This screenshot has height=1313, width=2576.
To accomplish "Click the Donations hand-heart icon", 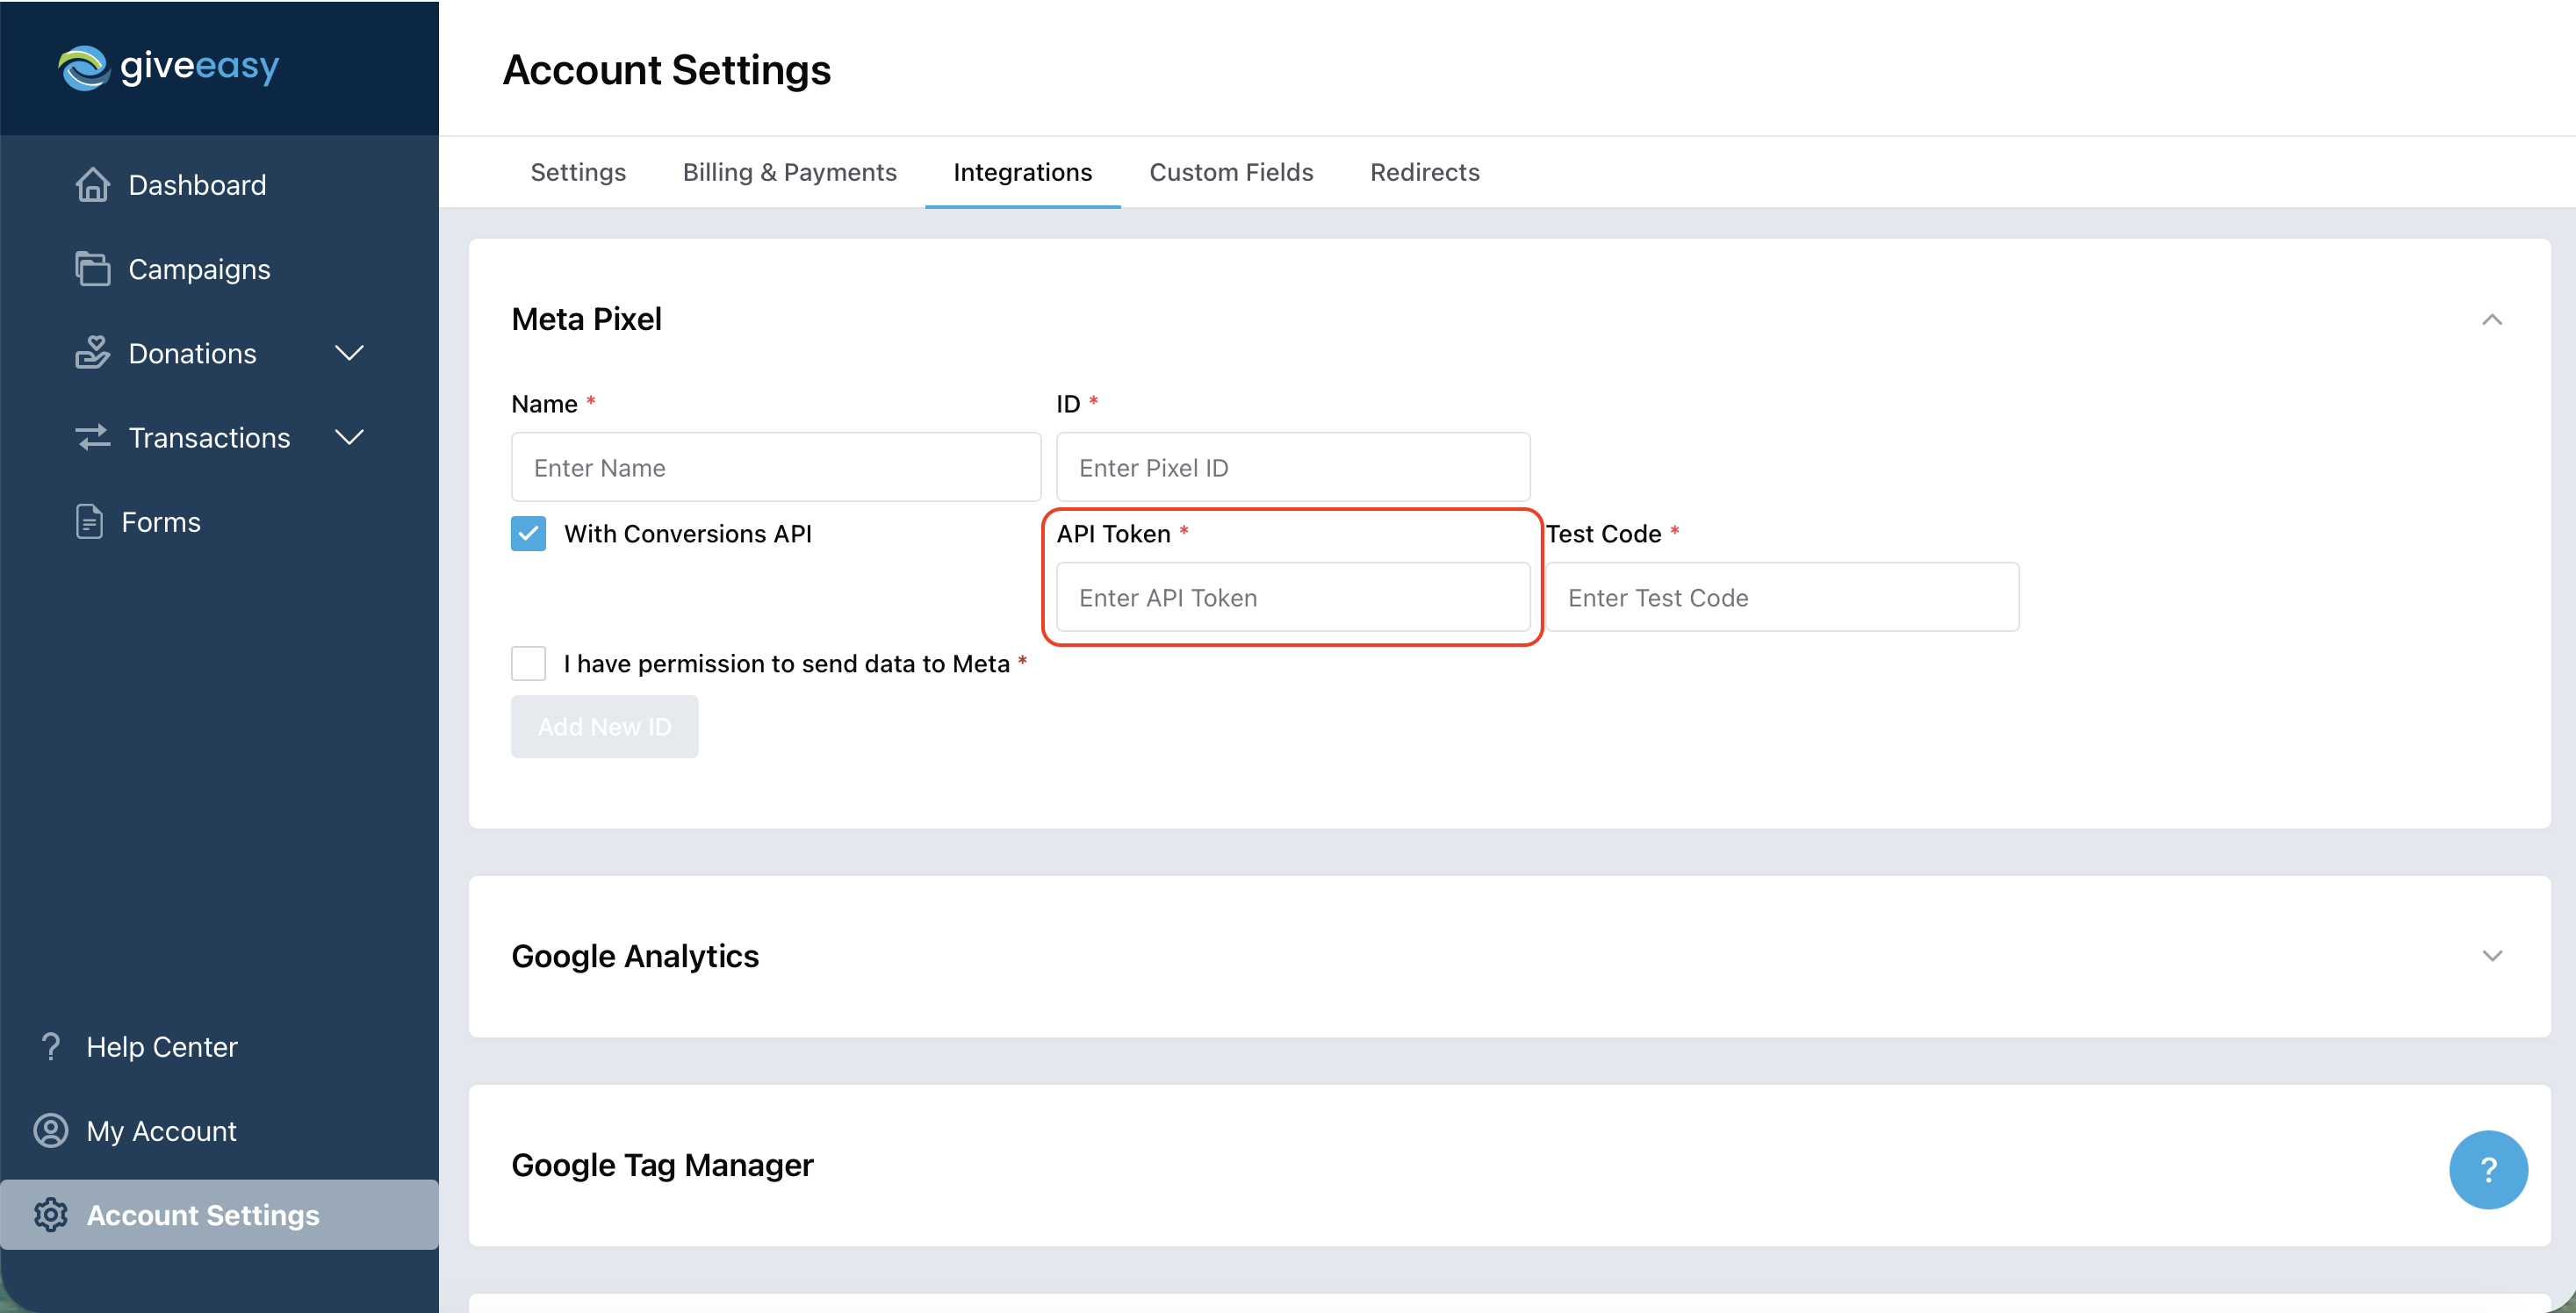I will [x=93, y=353].
